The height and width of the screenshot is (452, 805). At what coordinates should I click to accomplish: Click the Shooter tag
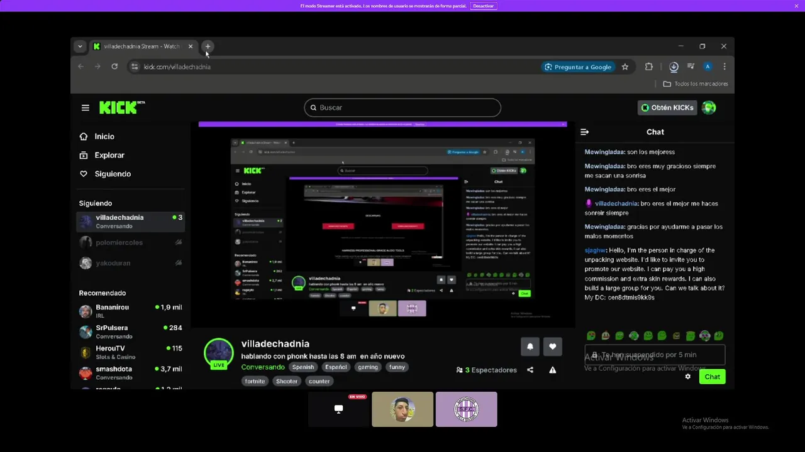287,381
